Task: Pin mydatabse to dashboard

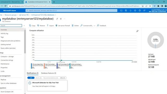Action: [x=57, y=19]
